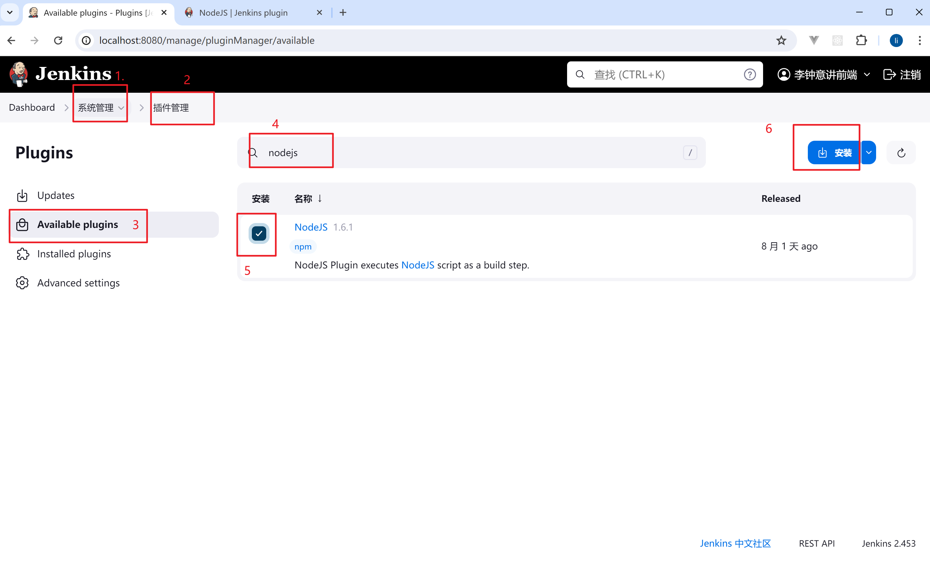The height and width of the screenshot is (561, 930).
Task: Reload the page in the browser
Action: (x=58, y=40)
